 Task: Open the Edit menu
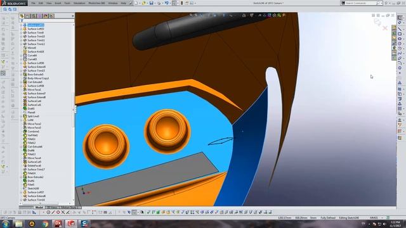41,3
